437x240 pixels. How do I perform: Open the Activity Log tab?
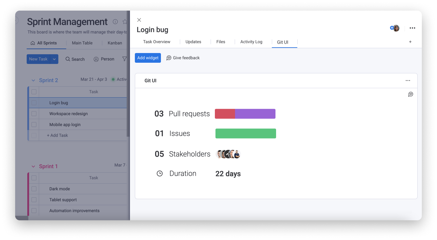tap(251, 42)
